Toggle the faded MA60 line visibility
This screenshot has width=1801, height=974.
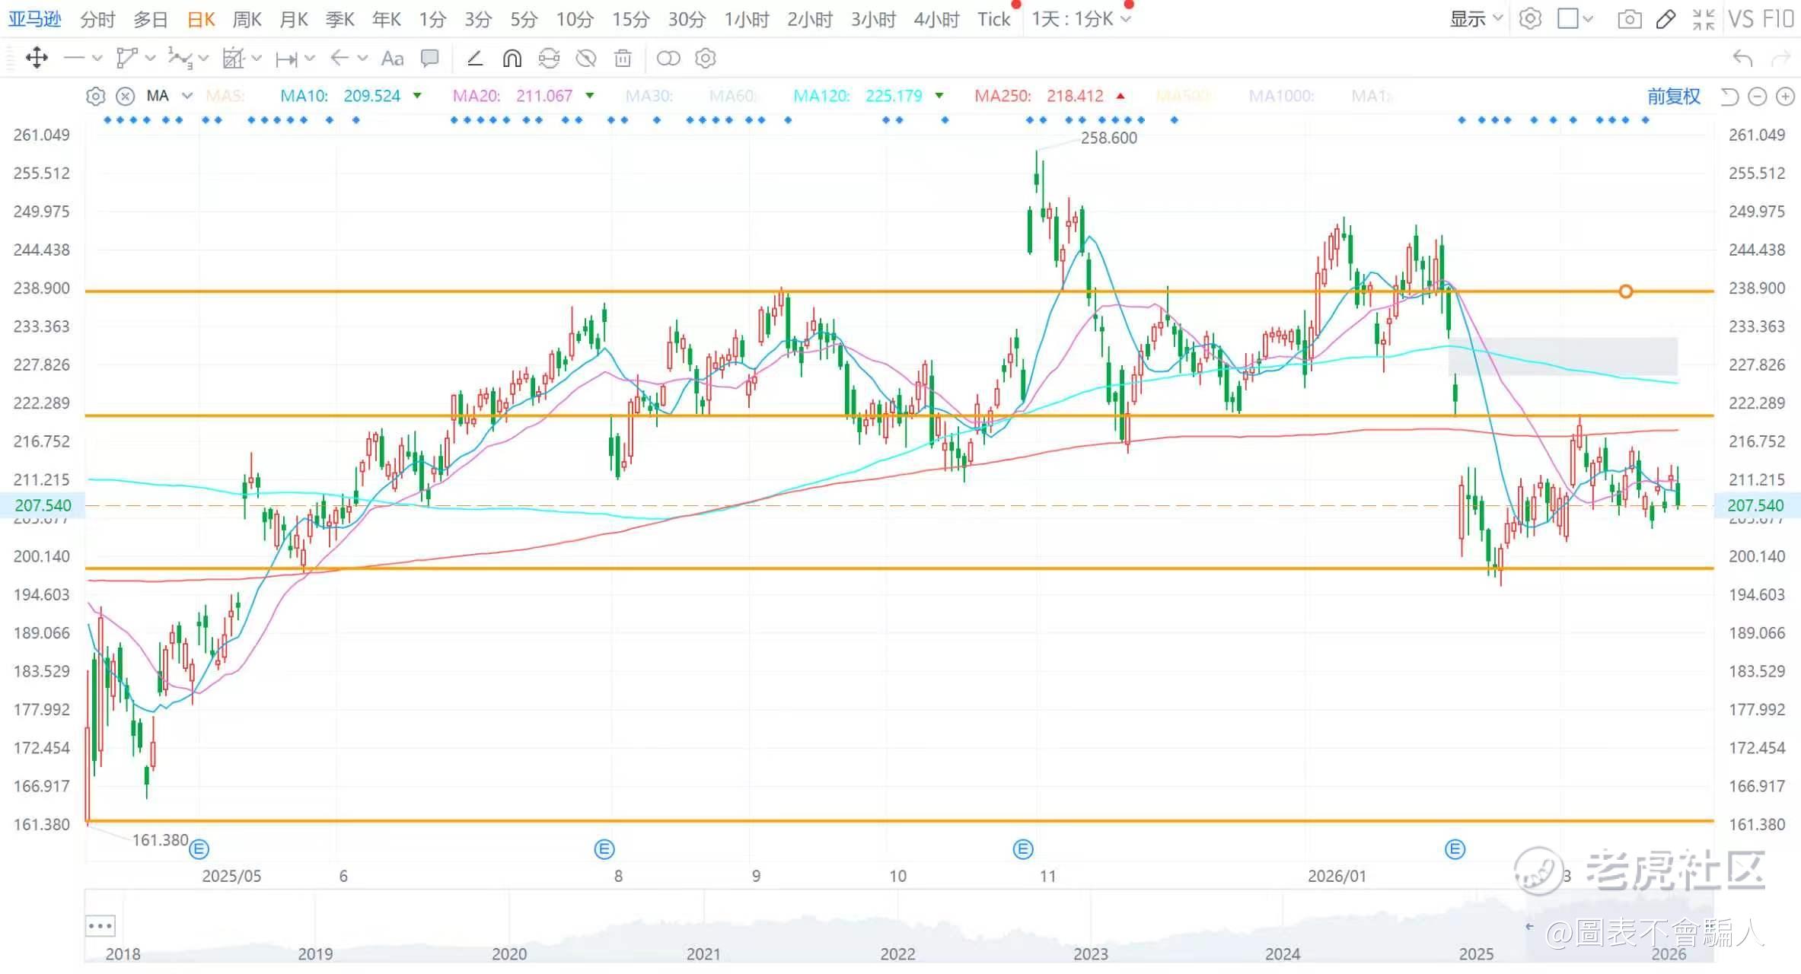pos(732,96)
